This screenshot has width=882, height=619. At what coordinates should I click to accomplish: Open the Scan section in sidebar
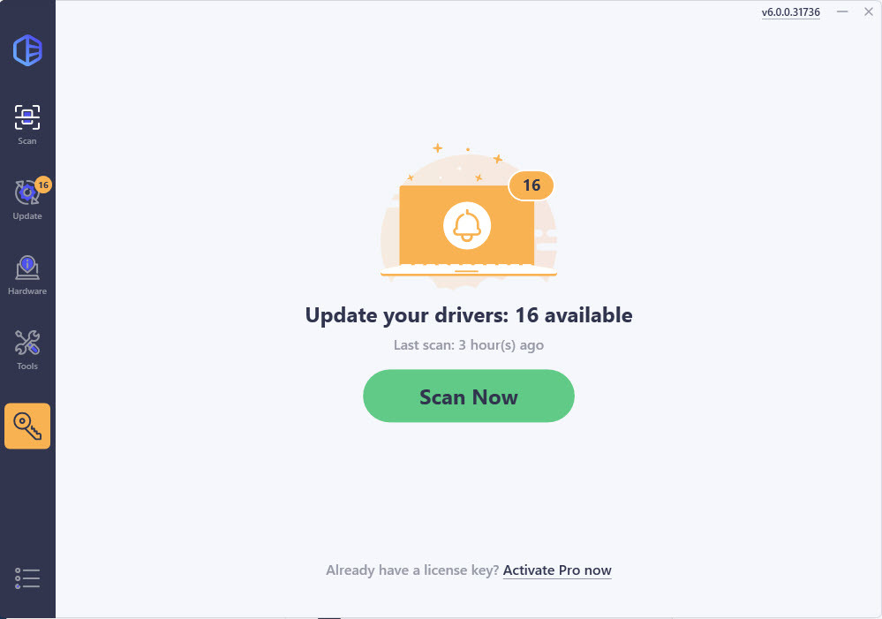pos(27,125)
